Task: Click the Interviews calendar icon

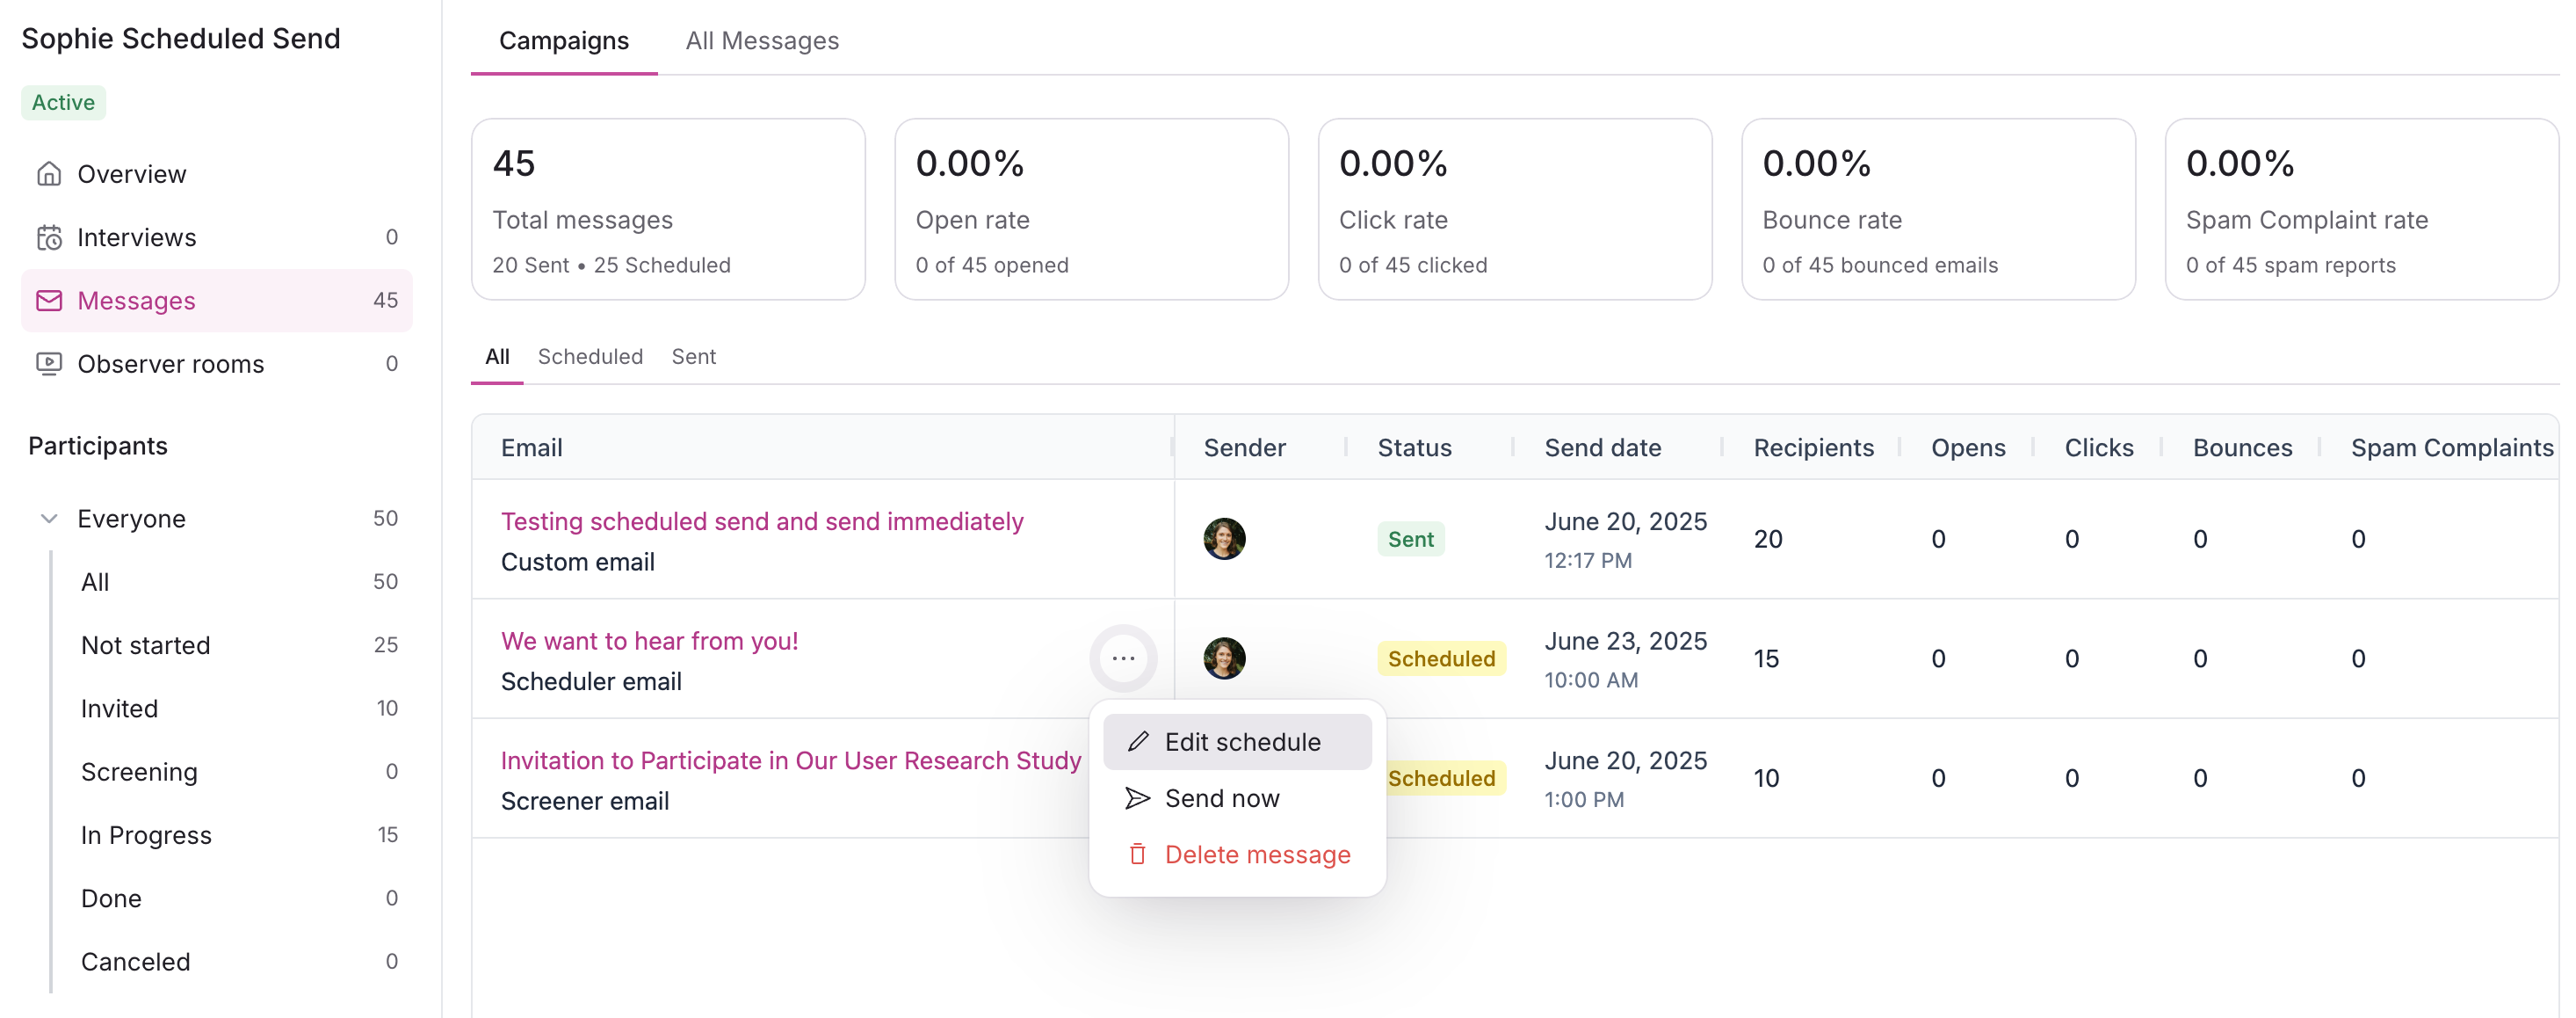Action: pos(49,237)
